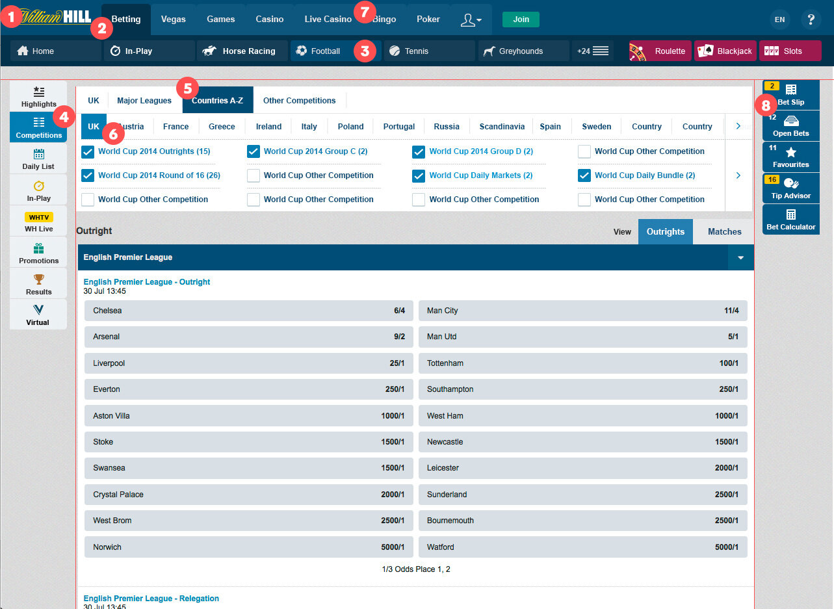Image resolution: width=834 pixels, height=609 pixels.
Task: Click the help question mark icon
Action: pos(811,19)
